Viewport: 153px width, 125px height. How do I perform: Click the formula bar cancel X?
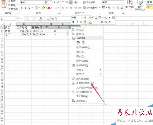tap(28, 19)
